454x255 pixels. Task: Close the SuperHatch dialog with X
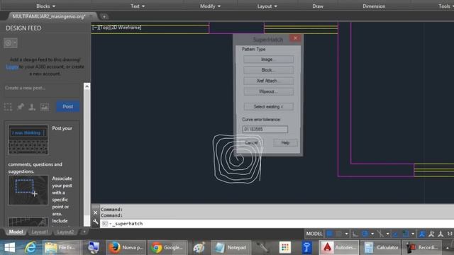295,38
